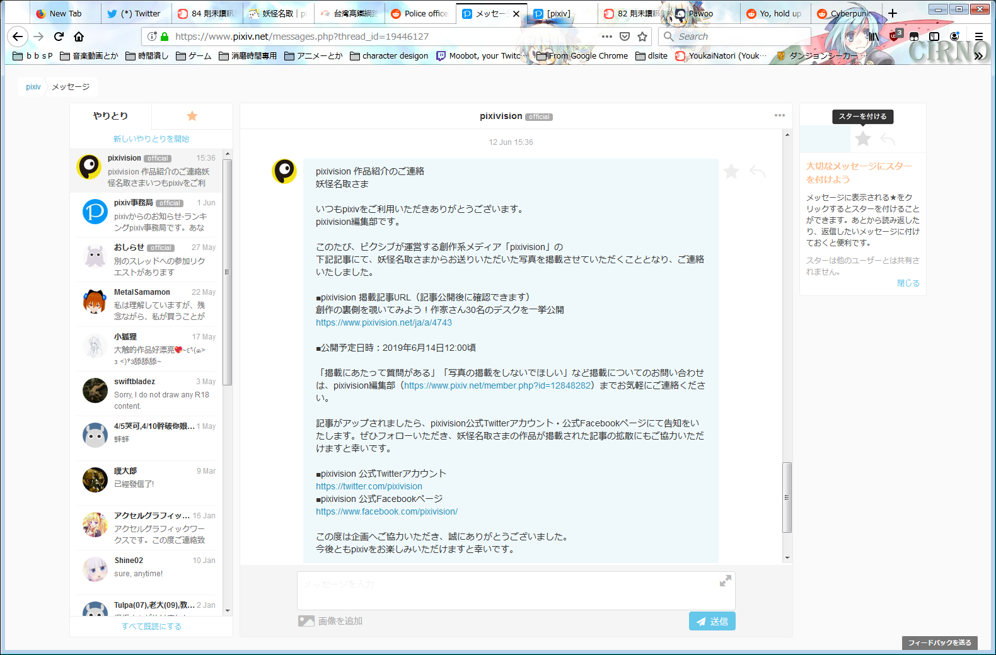This screenshot has width=996, height=655.
Task: Open pixivision article URL 4743 link
Action: click(384, 322)
